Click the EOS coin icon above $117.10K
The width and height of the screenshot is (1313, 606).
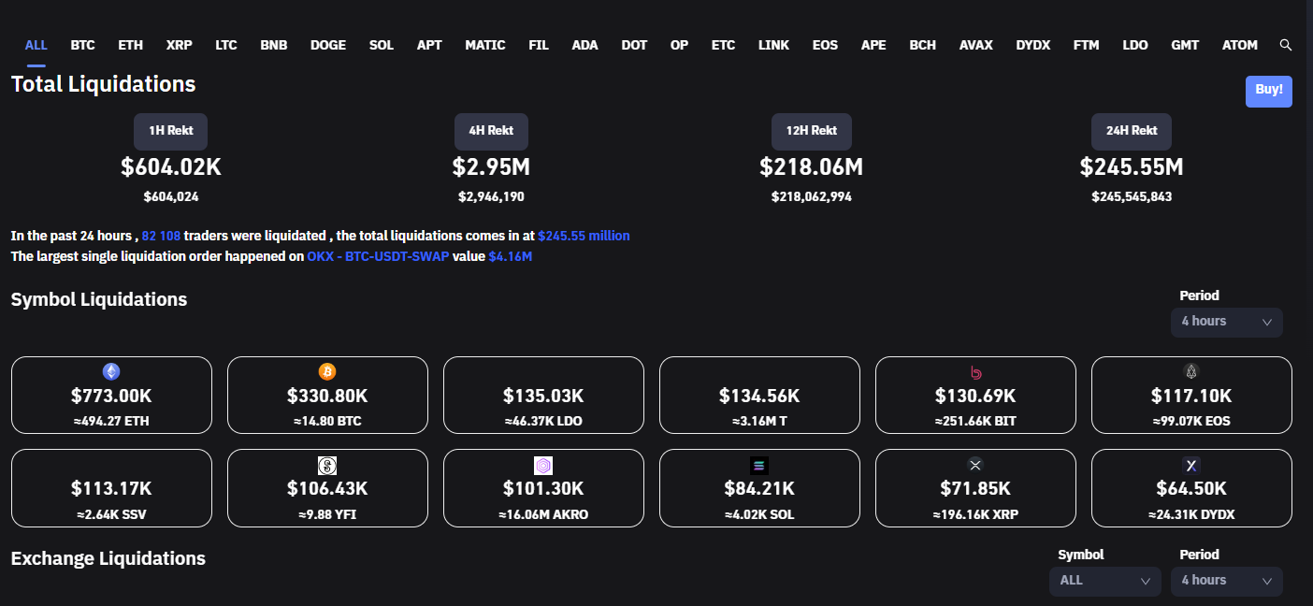point(1191,370)
